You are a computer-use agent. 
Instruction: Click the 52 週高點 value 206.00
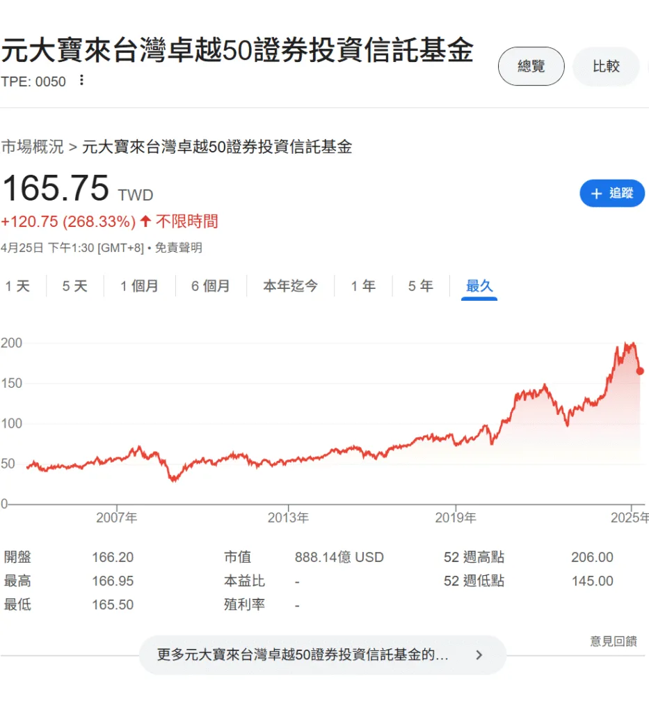click(x=592, y=557)
